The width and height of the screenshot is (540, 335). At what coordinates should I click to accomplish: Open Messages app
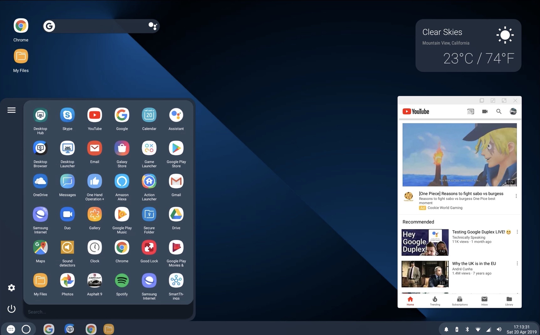pyautogui.click(x=67, y=181)
